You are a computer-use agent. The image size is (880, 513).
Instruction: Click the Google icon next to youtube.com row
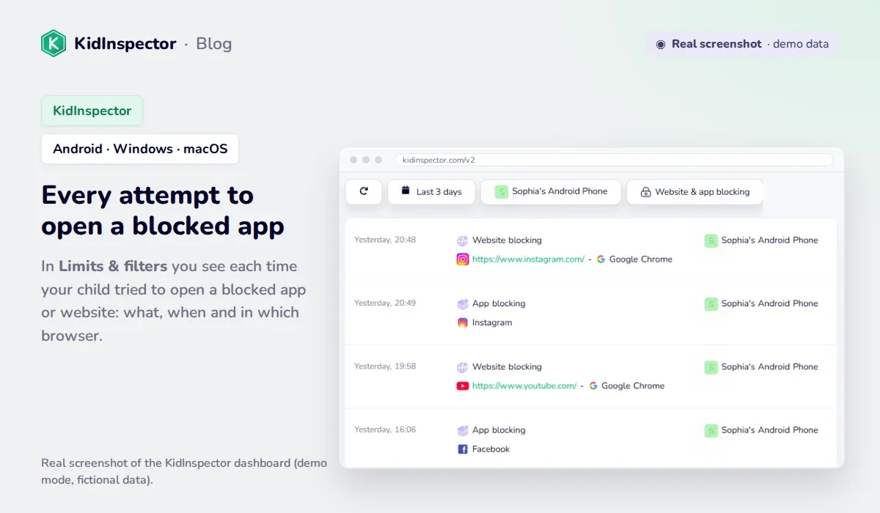pos(594,385)
